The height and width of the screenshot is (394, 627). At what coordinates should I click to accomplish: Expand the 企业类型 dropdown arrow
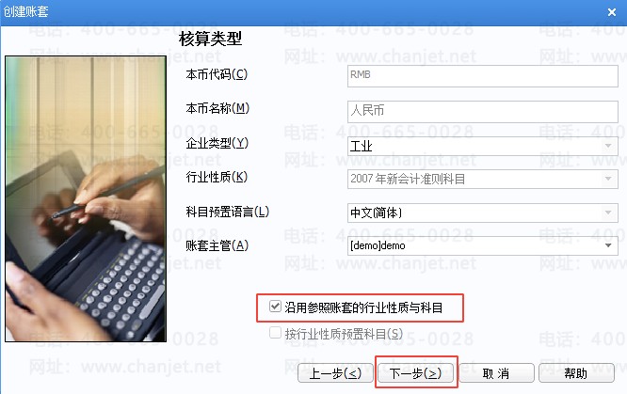pyautogui.click(x=608, y=146)
